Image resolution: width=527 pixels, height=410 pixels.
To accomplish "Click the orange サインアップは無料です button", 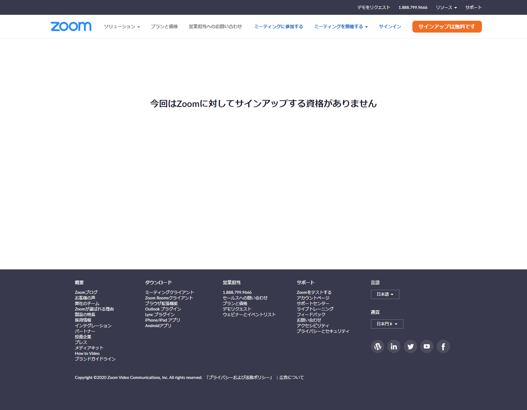I will [447, 27].
